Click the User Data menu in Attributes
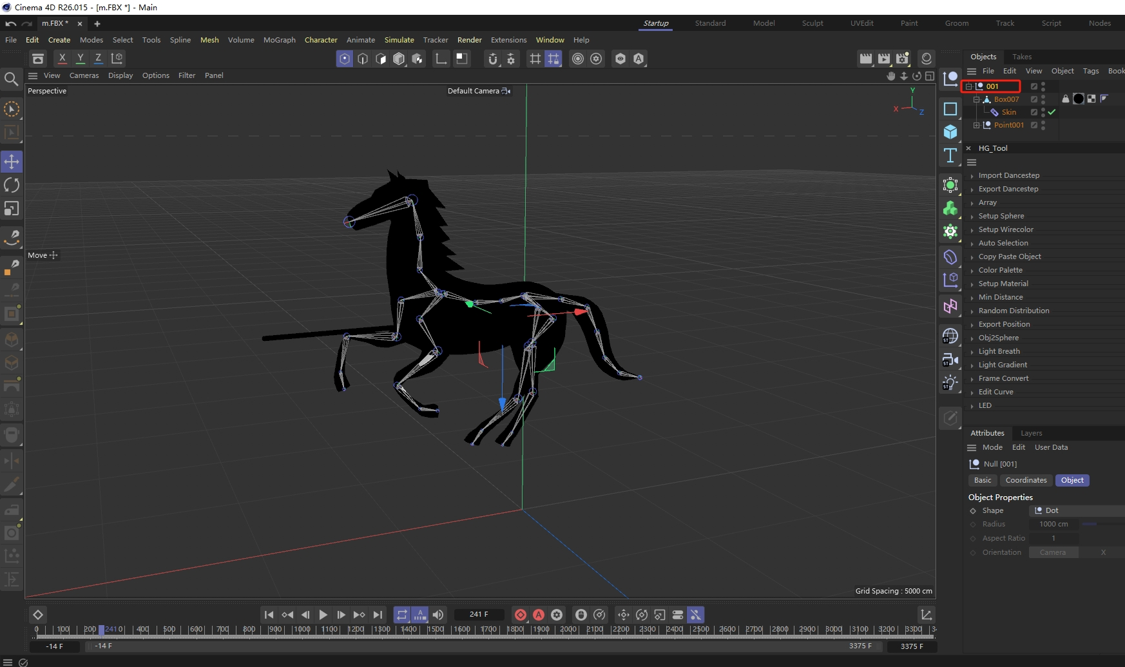The width and height of the screenshot is (1125, 667). click(x=1051, y=447)
